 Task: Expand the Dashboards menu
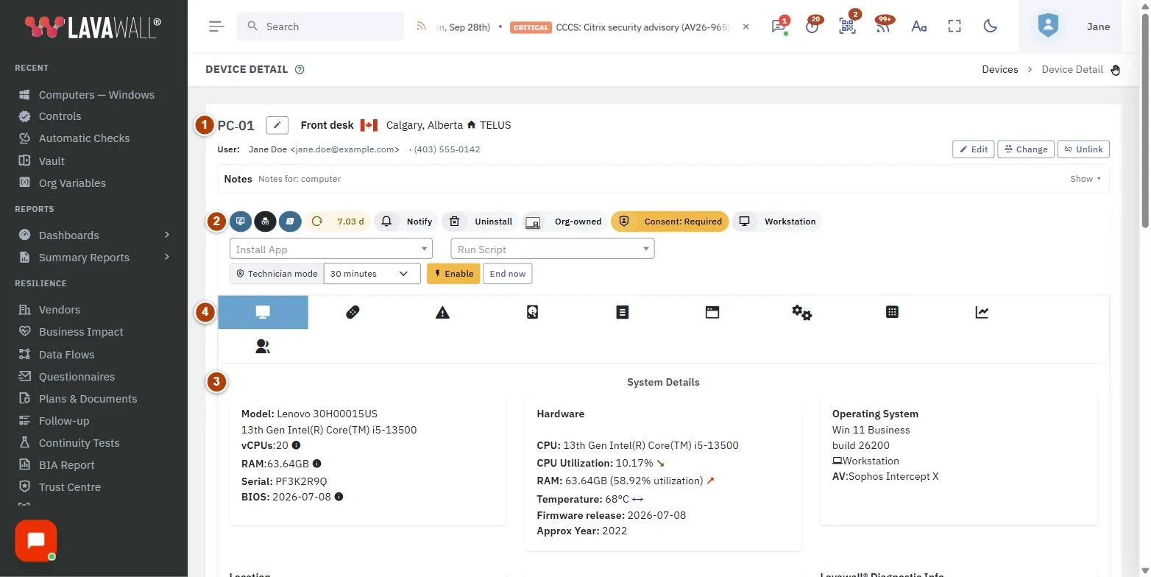[96, 236]
